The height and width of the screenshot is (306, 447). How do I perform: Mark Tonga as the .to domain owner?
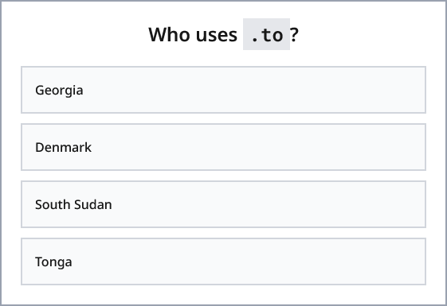(x=223, y=261)
